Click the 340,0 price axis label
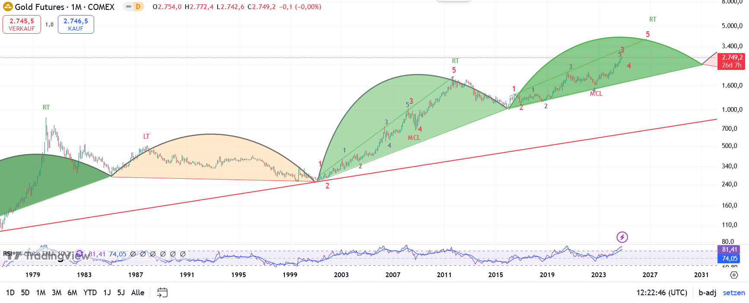Image resolution: width=749 pixels, height=303 pixels. pyautogui.click(x=730, y=166)
